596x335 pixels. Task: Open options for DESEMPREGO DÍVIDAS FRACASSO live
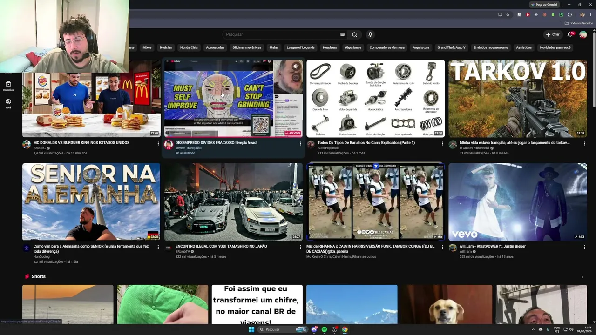[x=300, y=143]
